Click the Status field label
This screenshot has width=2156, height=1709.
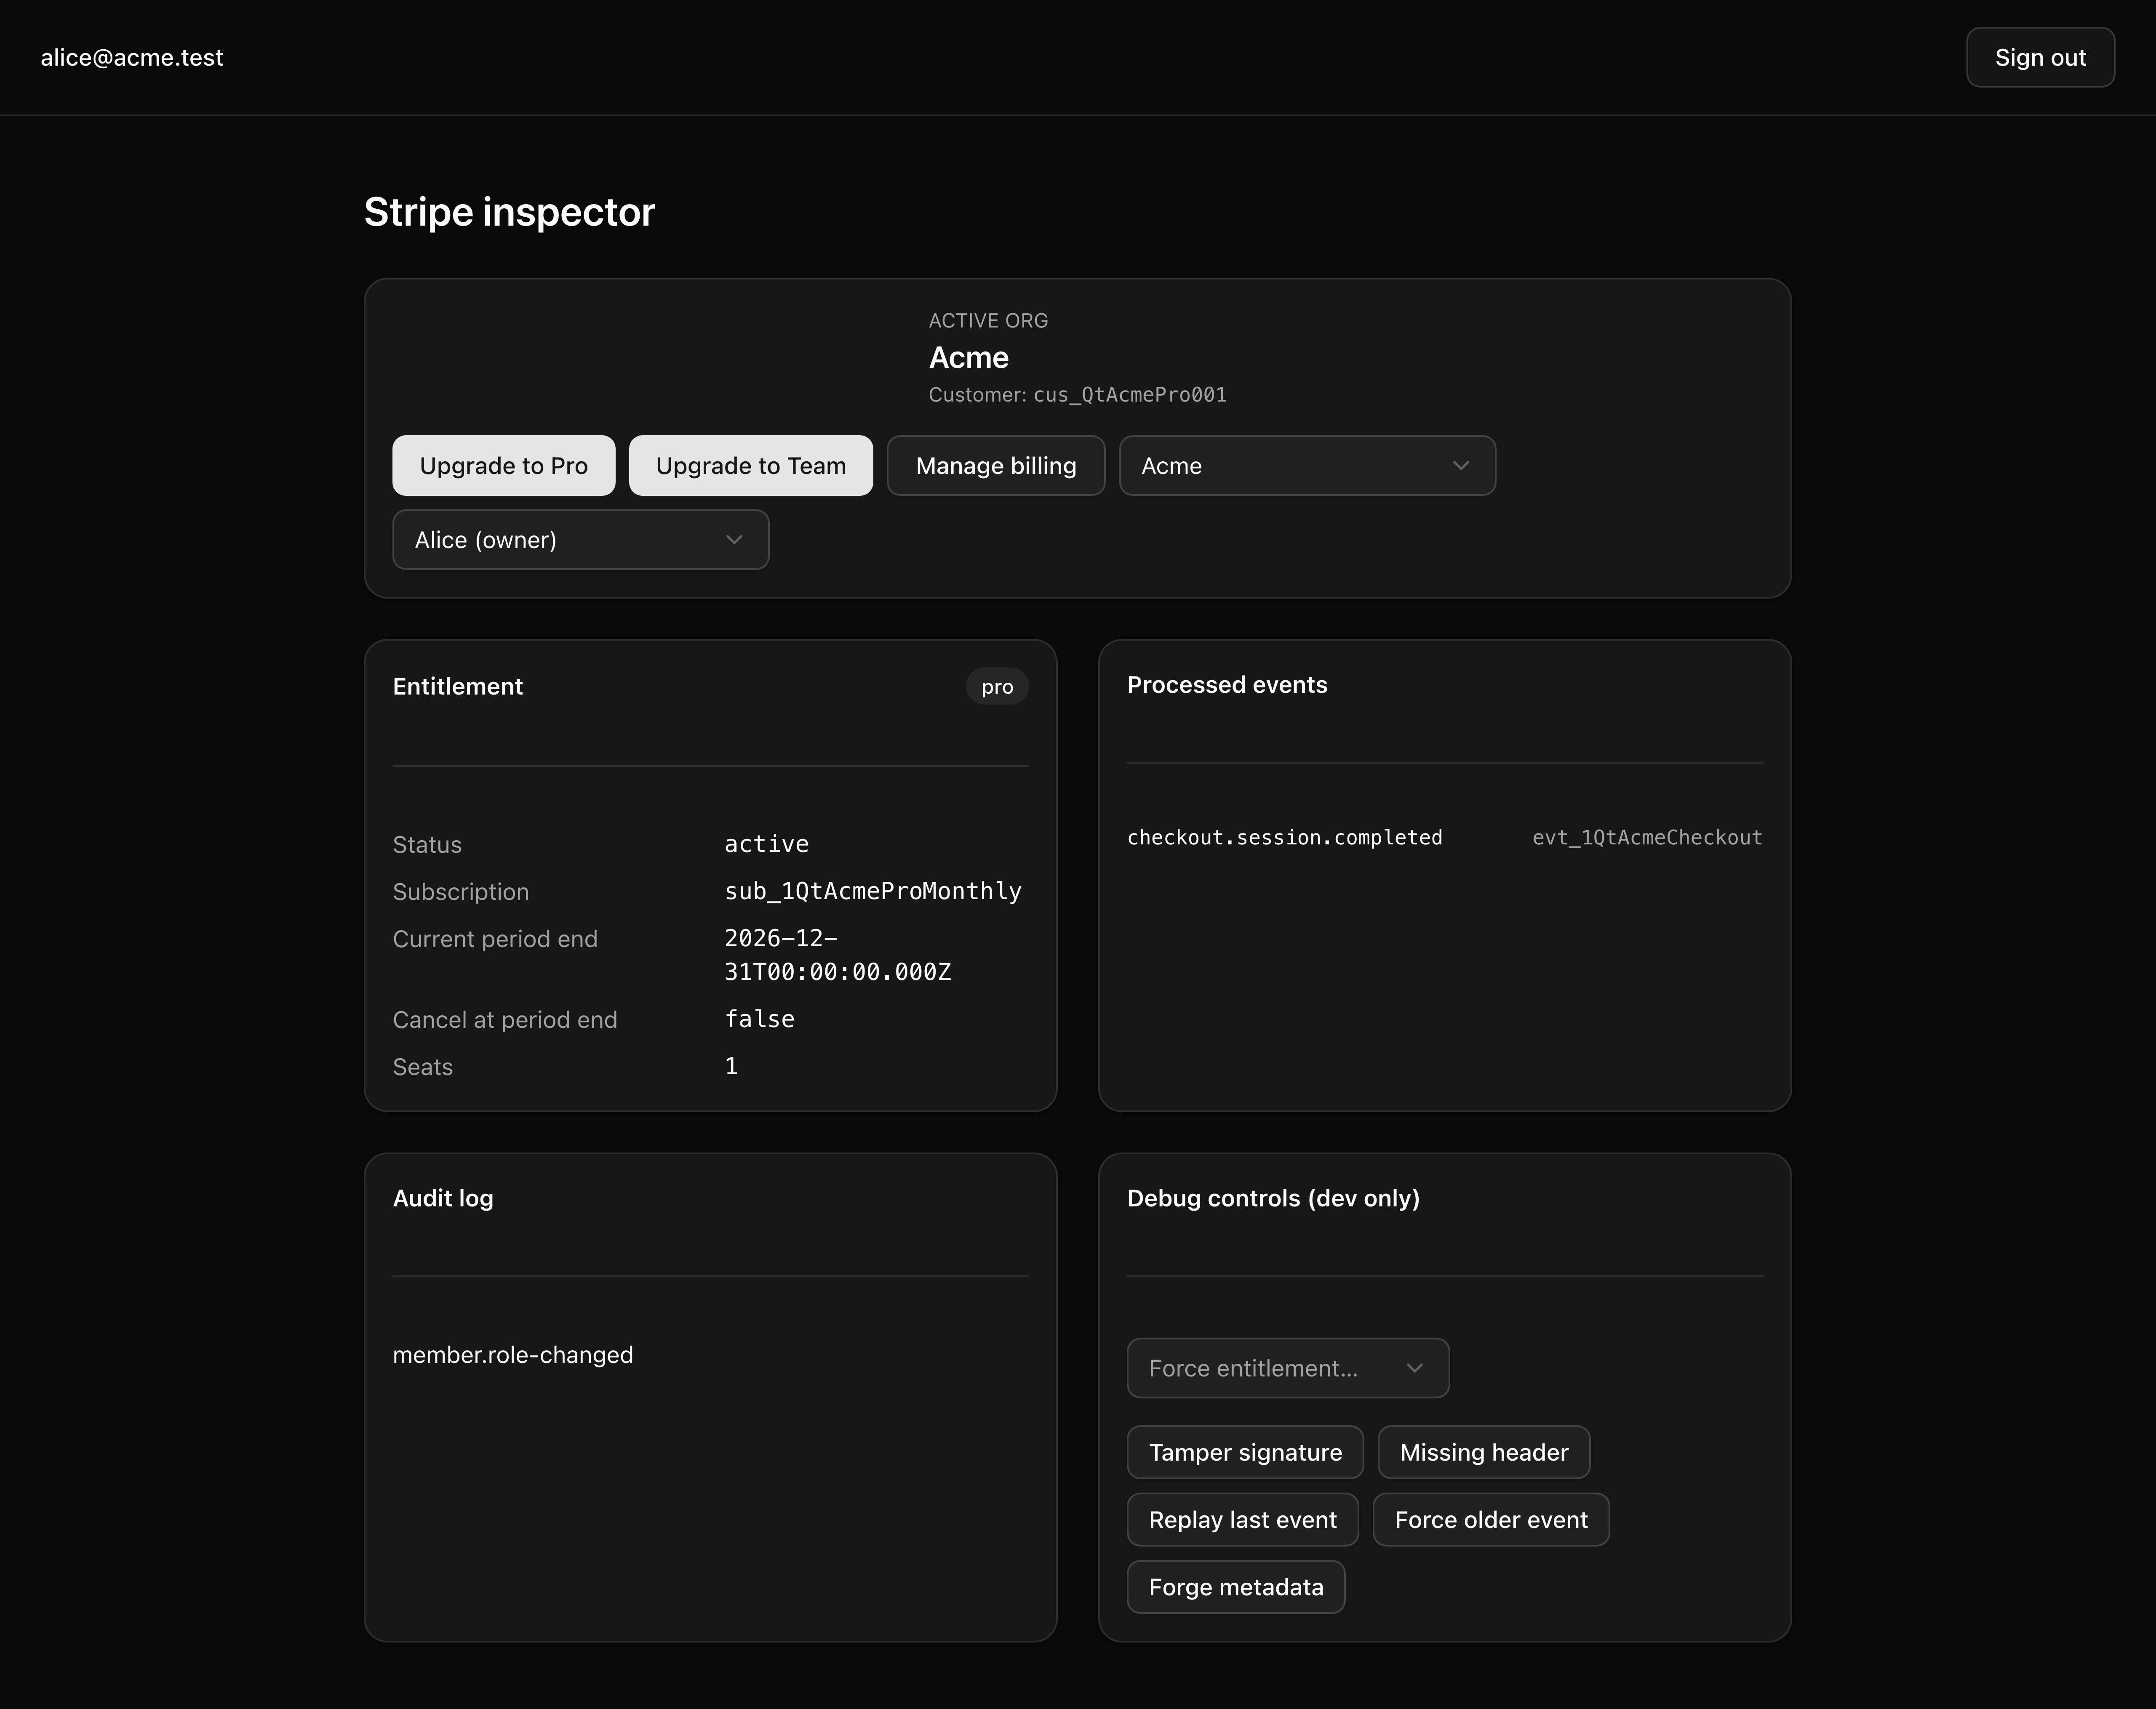[427, 844]
